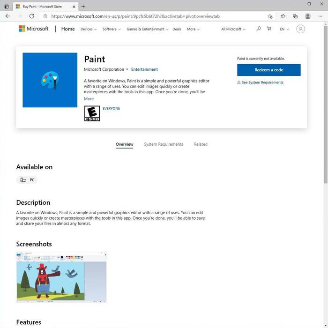Click the EVERYONE rating link
328x328 pixels.
point(111,108)
